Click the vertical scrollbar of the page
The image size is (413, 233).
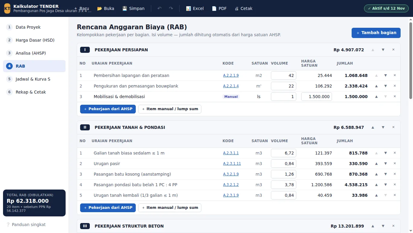[411, 60]
